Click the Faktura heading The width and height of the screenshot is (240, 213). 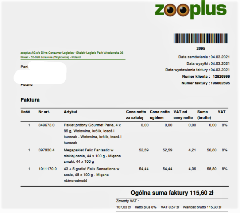[30, 100]
